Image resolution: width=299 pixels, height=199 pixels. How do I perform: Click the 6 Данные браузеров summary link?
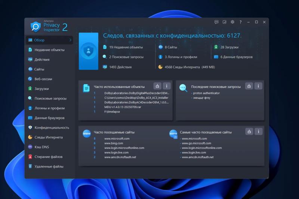coord(237,57)
